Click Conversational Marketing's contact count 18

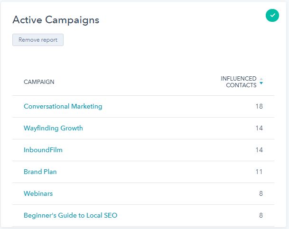259,106
